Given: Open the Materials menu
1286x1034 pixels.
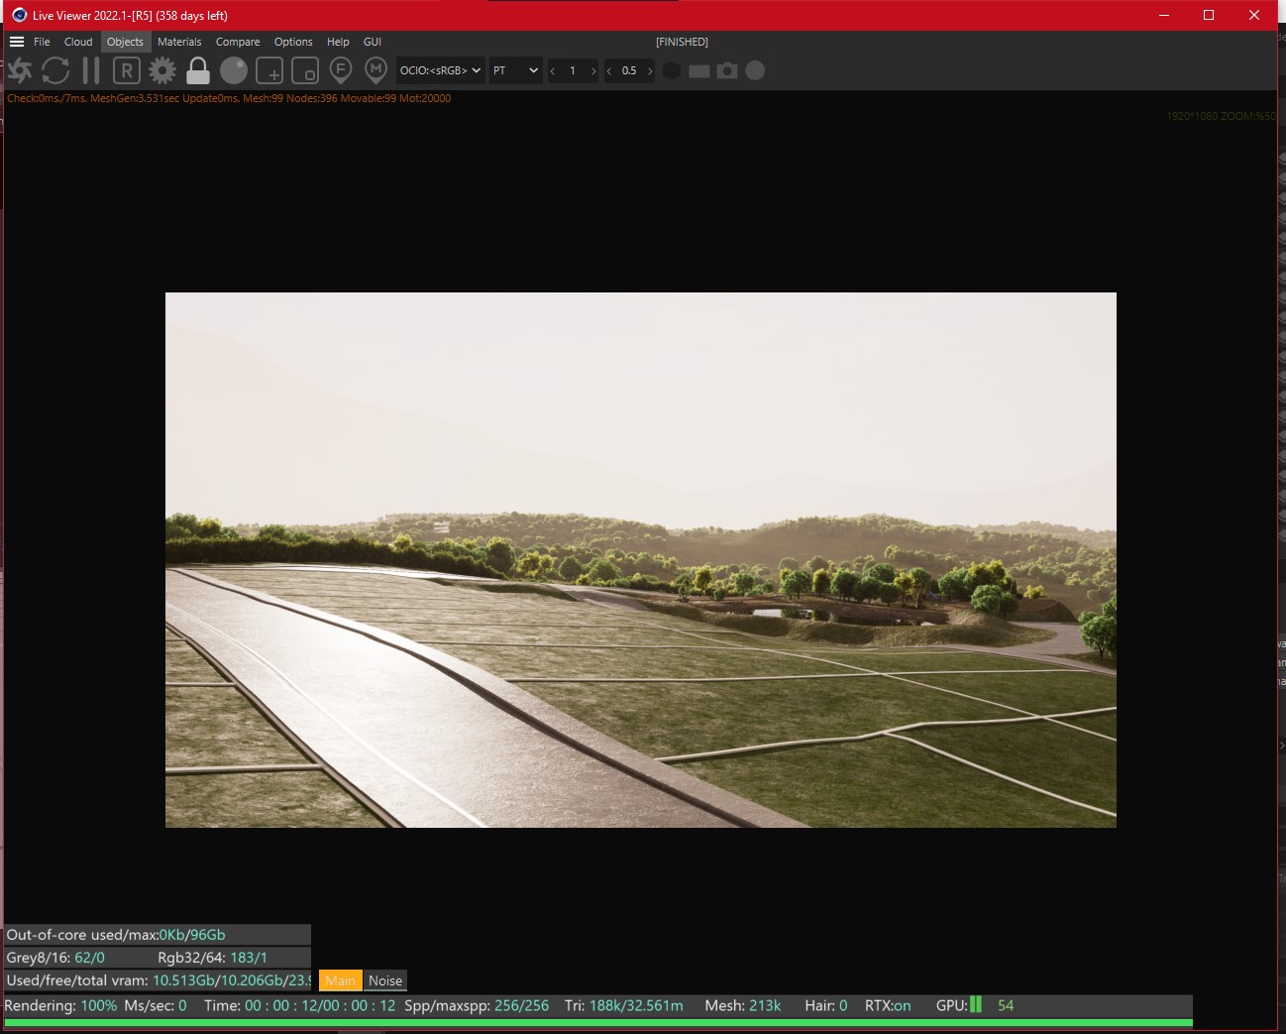Looking at the screenshot, I should (x=179, y=42).
